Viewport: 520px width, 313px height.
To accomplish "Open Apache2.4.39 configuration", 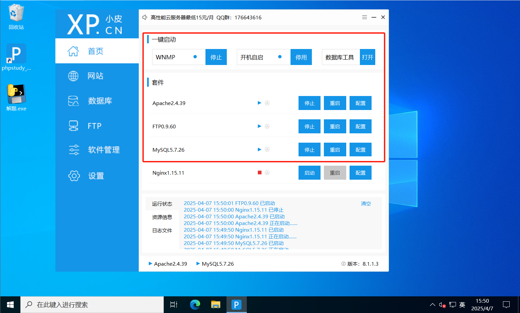I will click(x=361, y=103).
